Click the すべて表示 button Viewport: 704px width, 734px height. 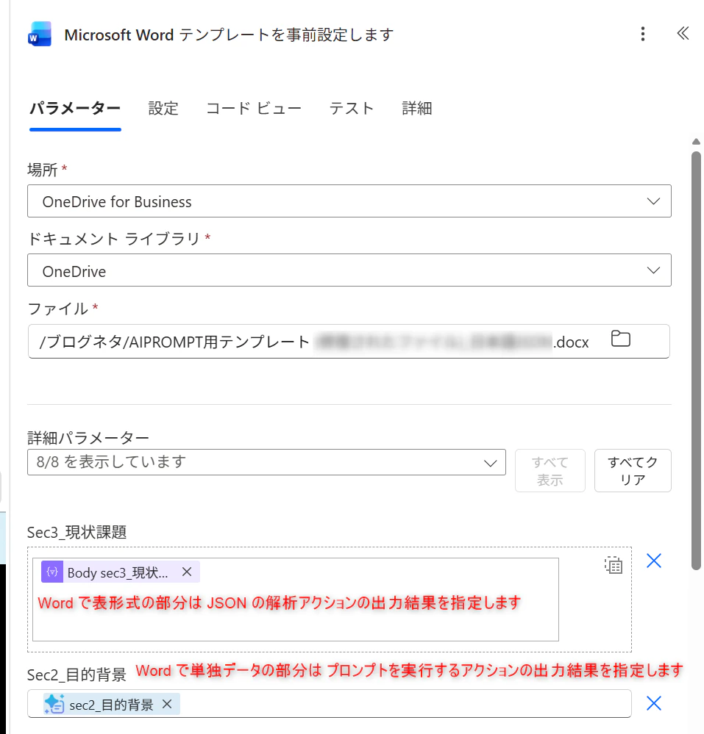pos(550,471)
